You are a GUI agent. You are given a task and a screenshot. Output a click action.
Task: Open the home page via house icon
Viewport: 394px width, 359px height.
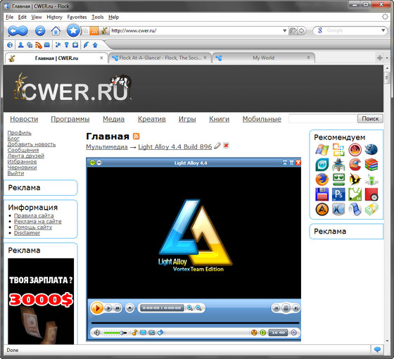(x=56, y=31)
